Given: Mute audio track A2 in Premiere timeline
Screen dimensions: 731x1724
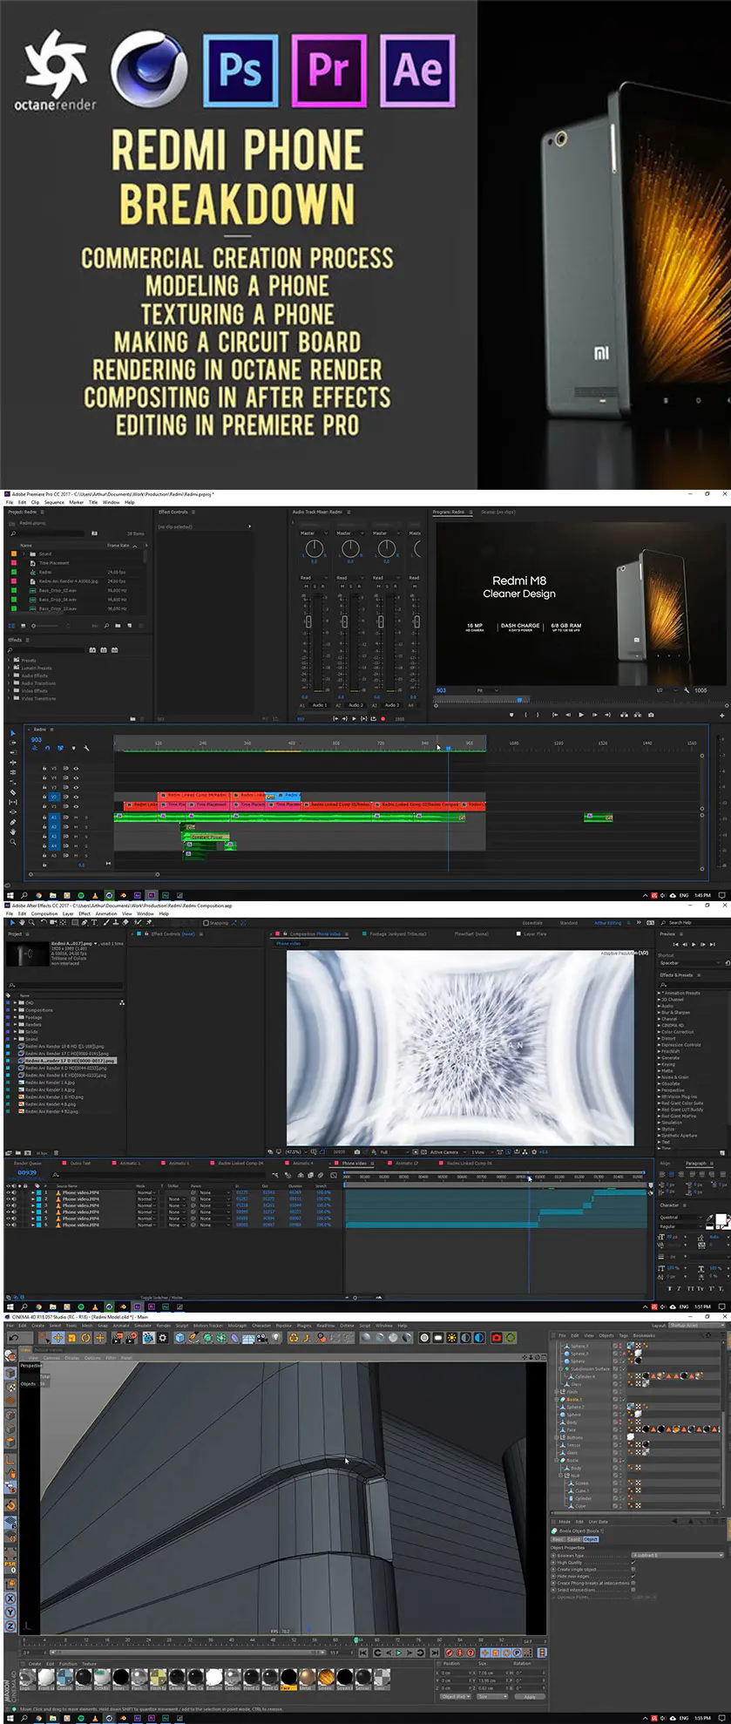Looking at the screenshot, I should pos(76,827).
